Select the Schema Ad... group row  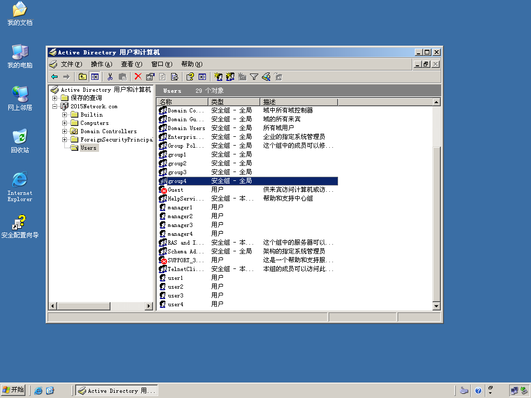click(x=248, y=251)
